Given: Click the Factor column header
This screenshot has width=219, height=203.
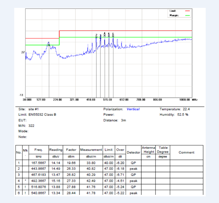Looking at the screenshot, I should pyautogui.click(x=71, y=150).
